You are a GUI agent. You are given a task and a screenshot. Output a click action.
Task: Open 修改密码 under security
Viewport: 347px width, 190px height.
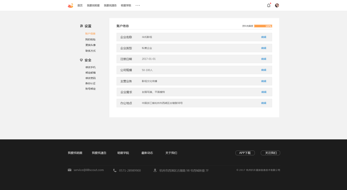[x=91, y=78]
